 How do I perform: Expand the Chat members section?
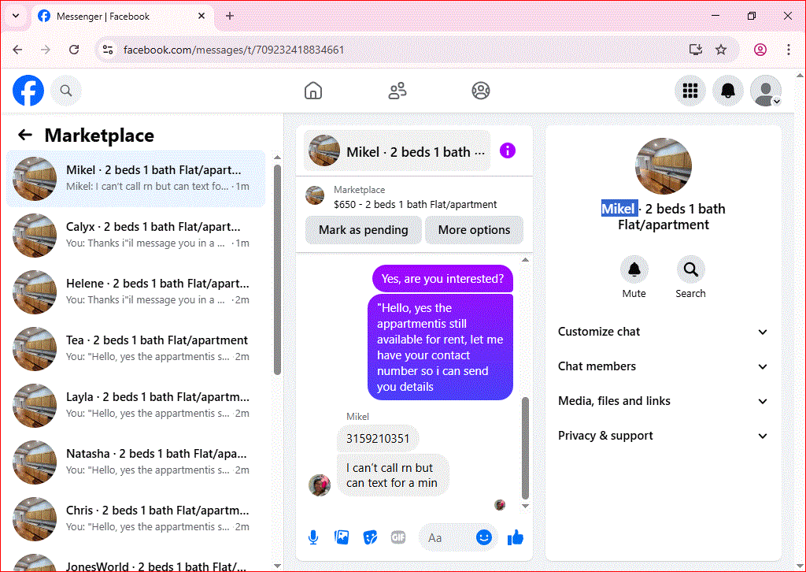(663, 366)
